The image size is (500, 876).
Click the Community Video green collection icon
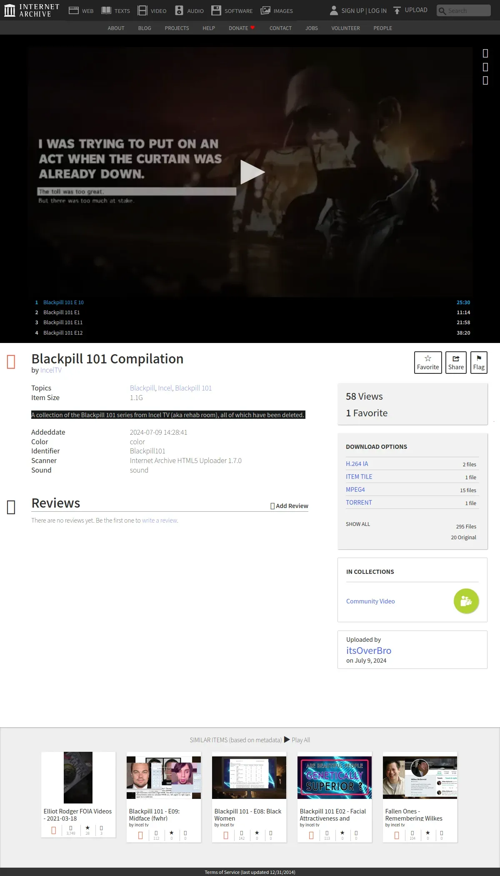(466, 601)
